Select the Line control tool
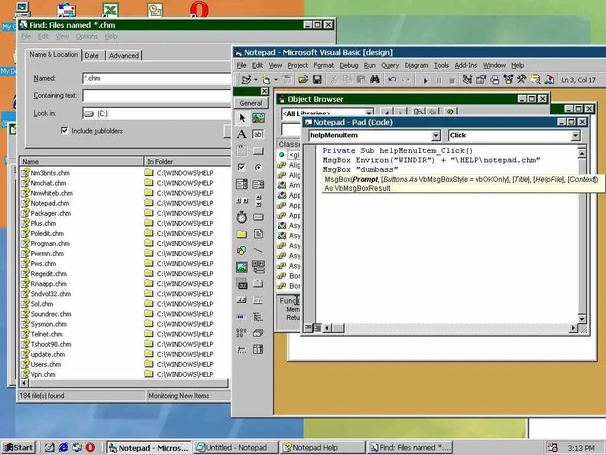 pos(258,251)
